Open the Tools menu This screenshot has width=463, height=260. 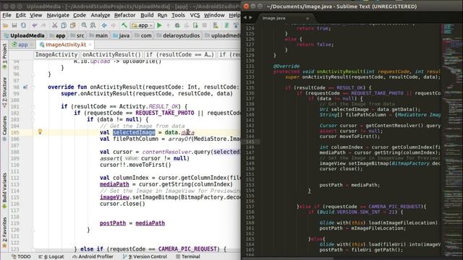(x=179, y=15)
